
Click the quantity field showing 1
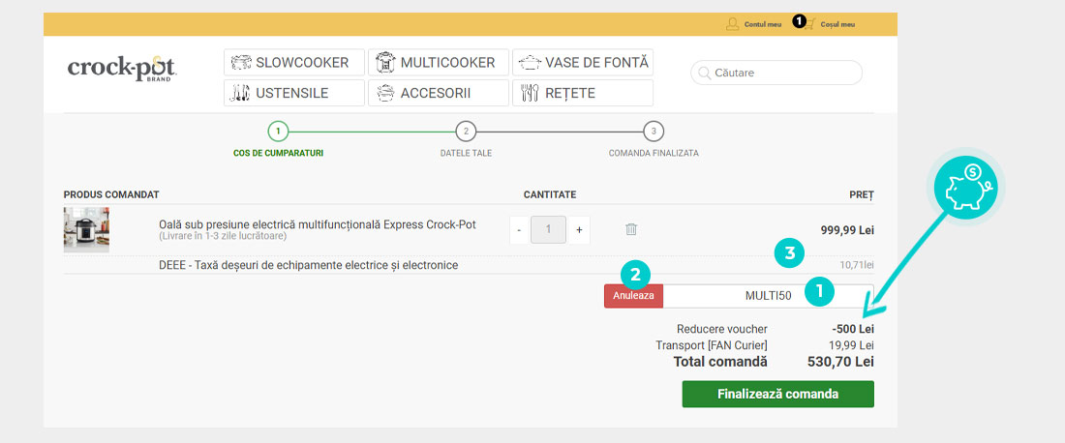549,230
